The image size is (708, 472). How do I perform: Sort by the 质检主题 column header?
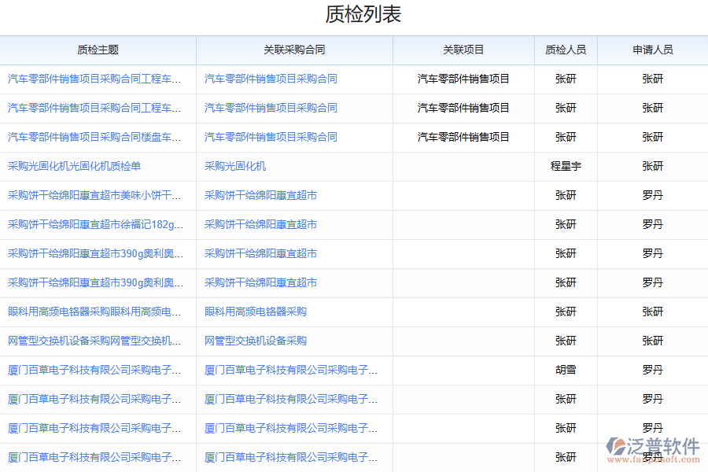pyautogui.click(x=98, y=50)
